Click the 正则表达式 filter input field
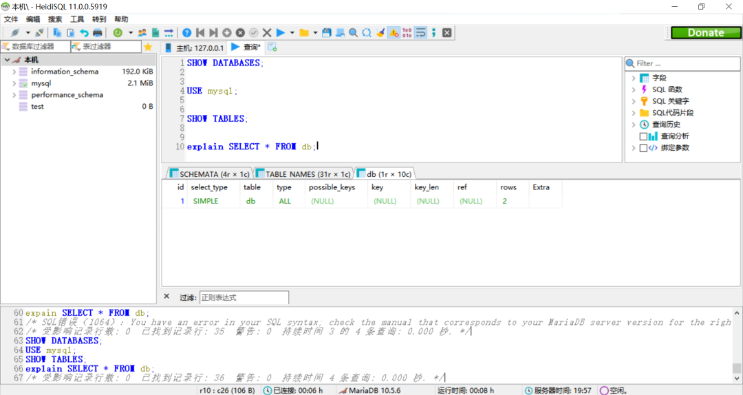Viewport: 743px width, 395px height. (244, 297)
